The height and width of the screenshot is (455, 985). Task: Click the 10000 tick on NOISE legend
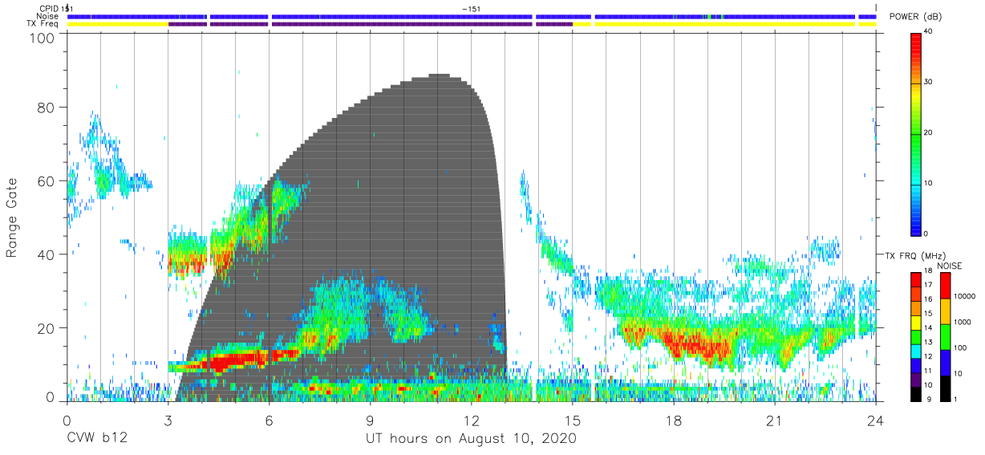coord(963,296)
